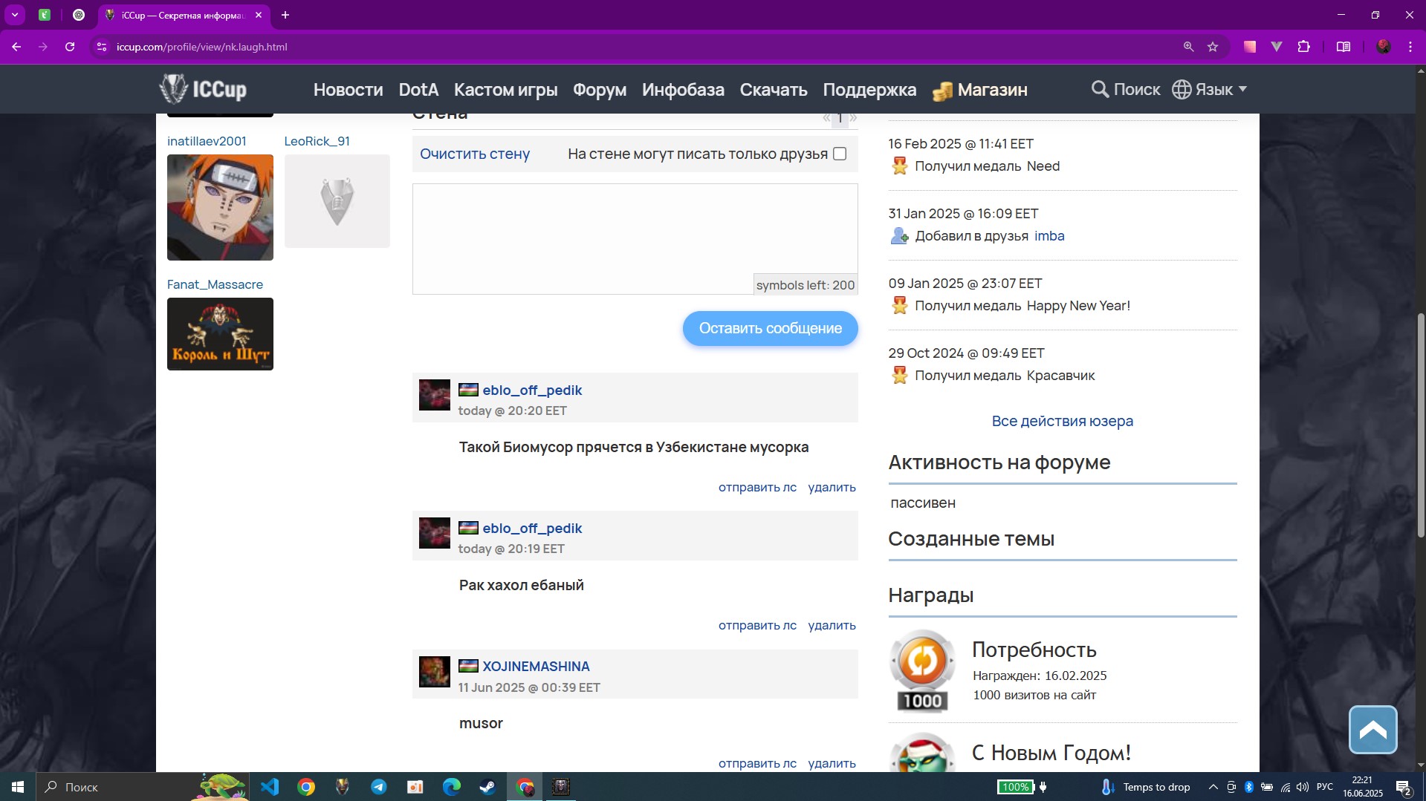Open friend inatillaev2001 profile link
Image resolution: width=1426 pixels, height=801 pixels.
[x=207, y=141]
